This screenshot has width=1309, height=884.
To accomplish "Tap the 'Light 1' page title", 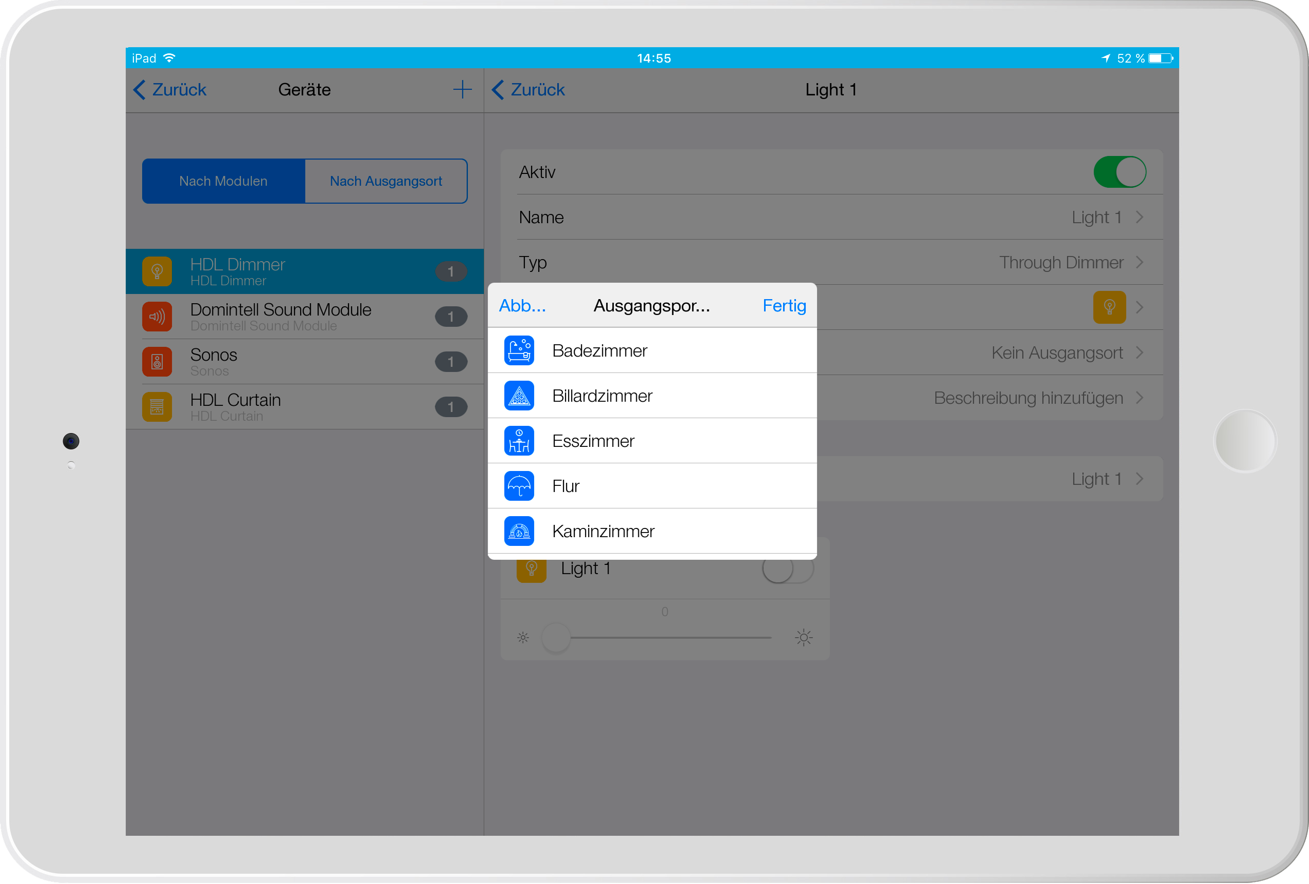I will [831, 89].
